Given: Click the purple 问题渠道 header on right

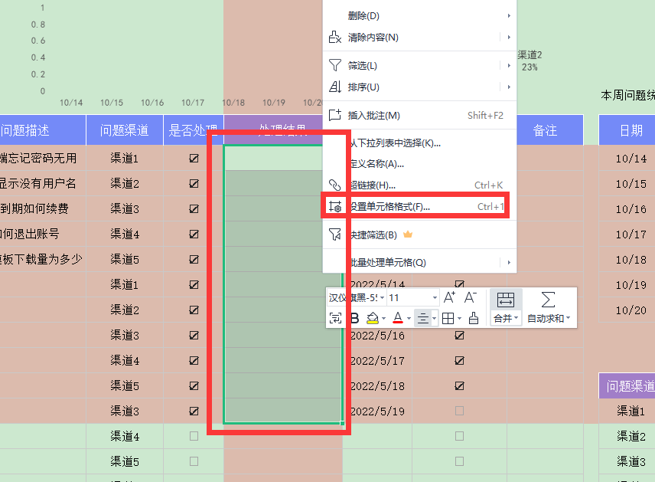Looking at the screenshot, I should 627,385.
